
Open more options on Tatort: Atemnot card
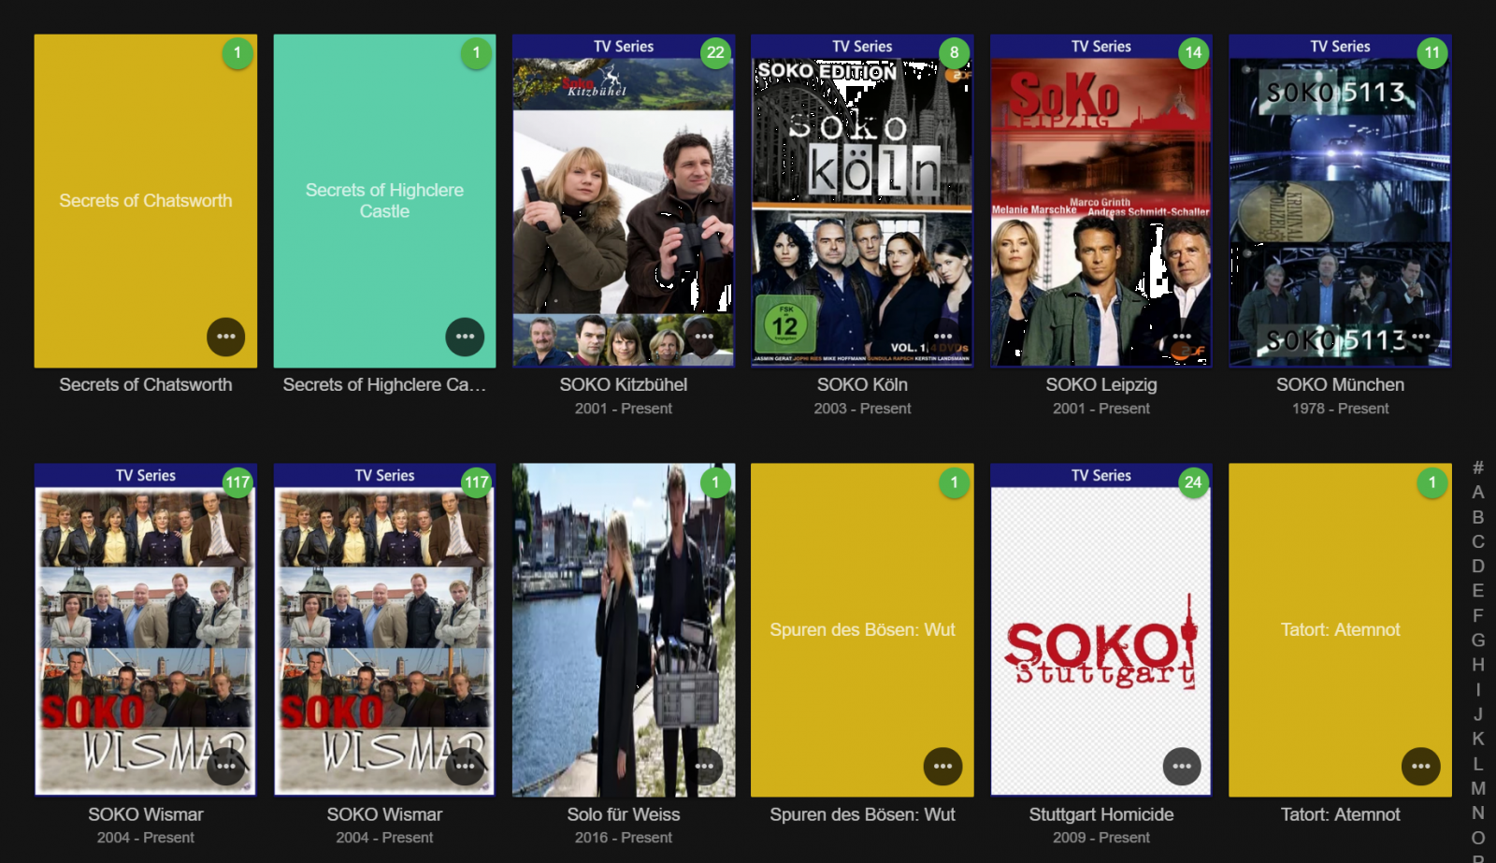tap(1421, 767)
